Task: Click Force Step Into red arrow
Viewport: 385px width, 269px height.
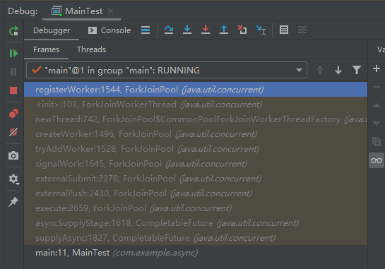Action: click(206, 30)
